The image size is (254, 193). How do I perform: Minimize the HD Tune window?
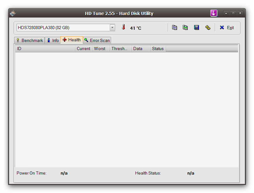(226, 13)
